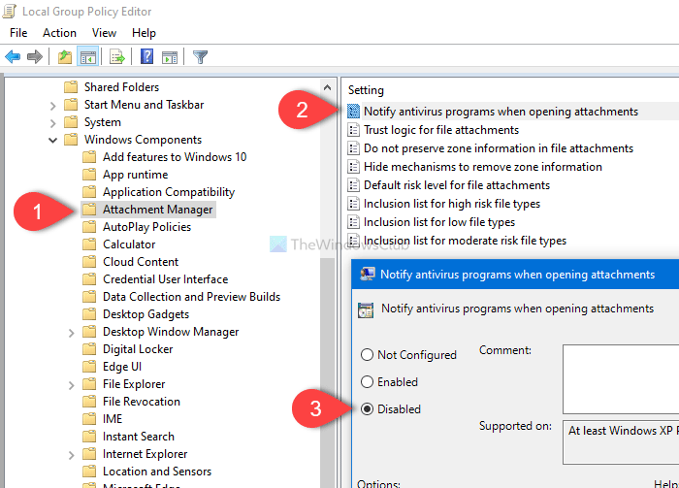This screenshot has height=488, width=679.
Task: Click icon beside Default risk level for file attachments
Action: click(353, 185)
